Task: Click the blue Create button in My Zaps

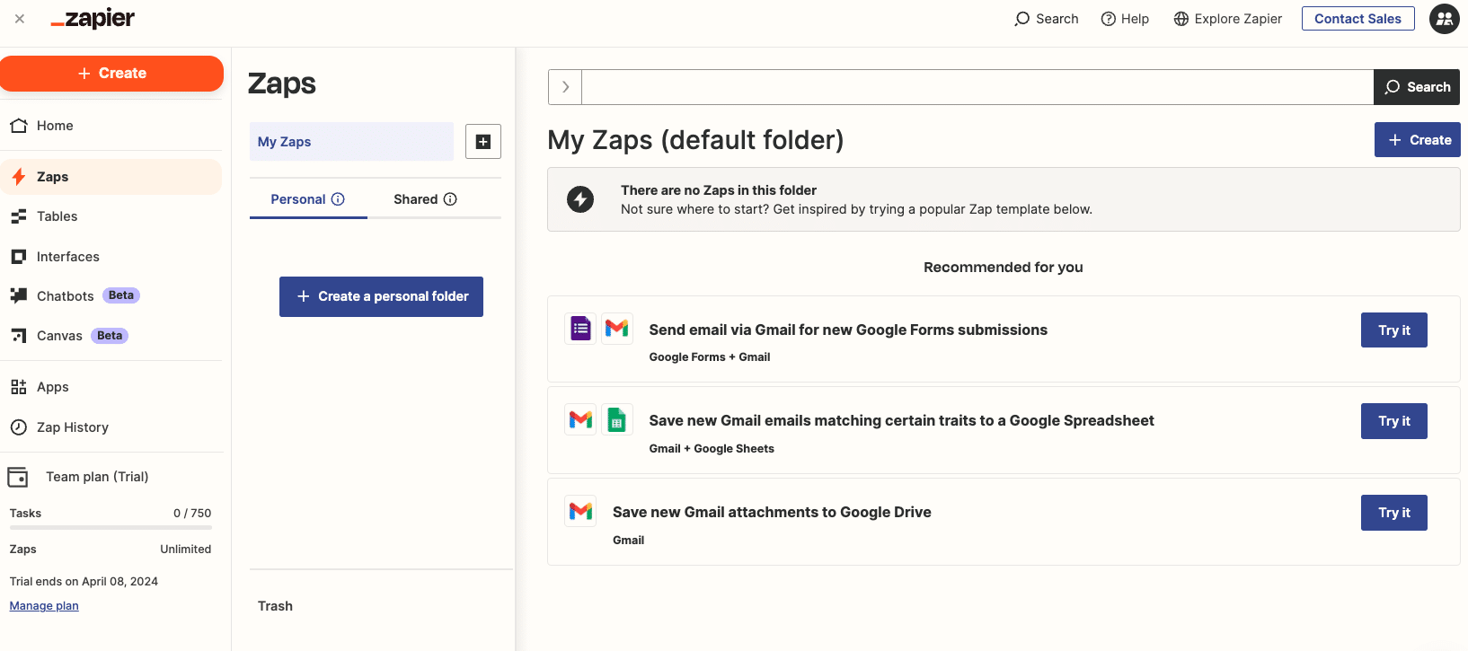Action: tap(1418, 140)
